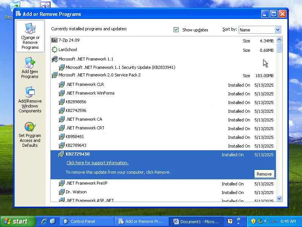
Task: Click the security shield tray icon
Action: click(x=253, y=221)
